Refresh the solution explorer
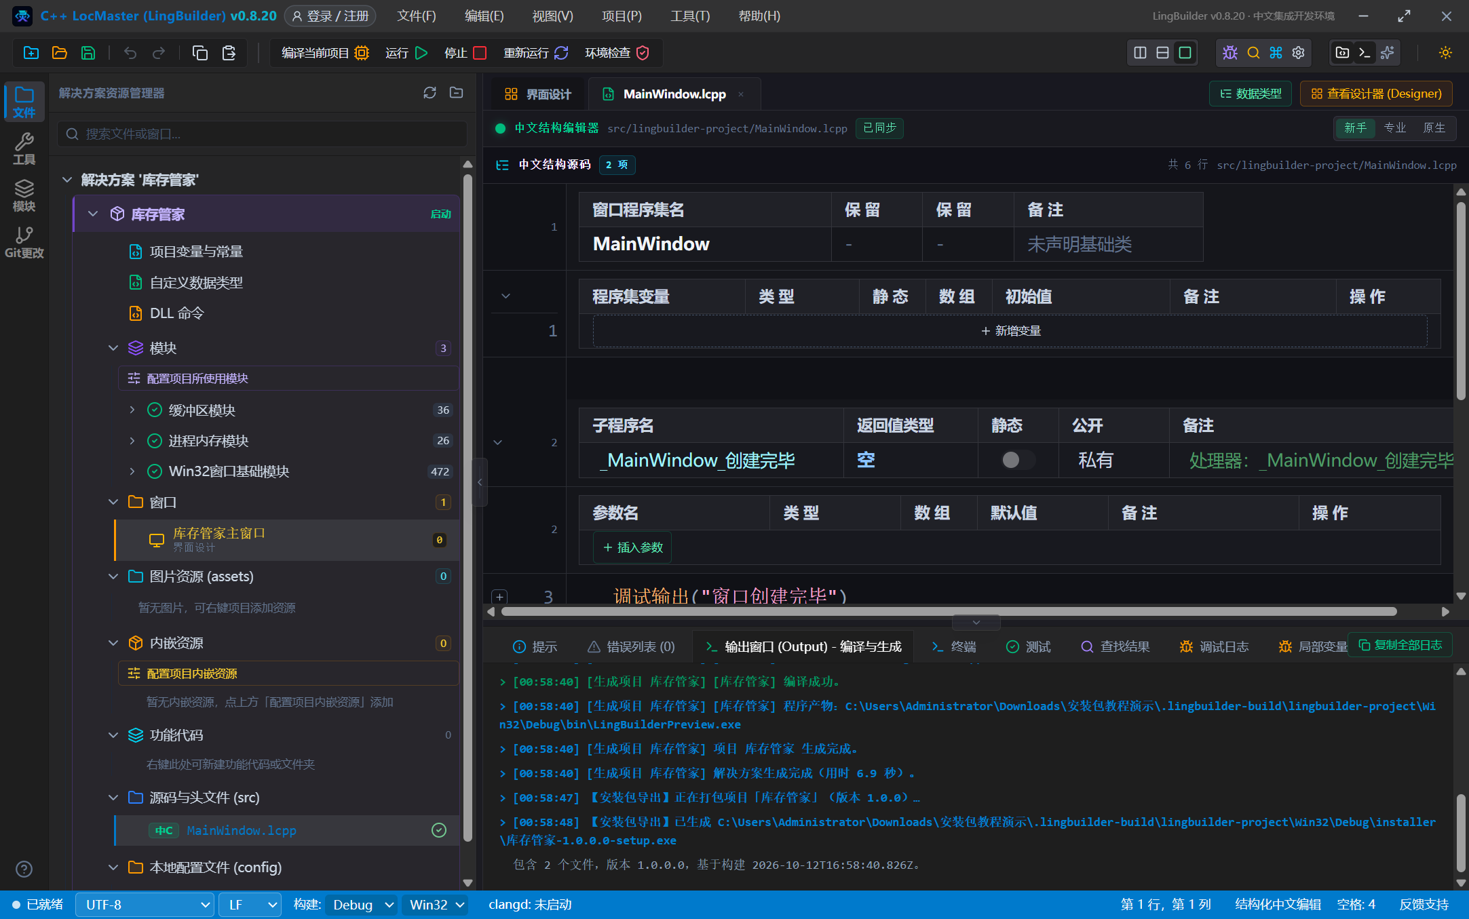 click(430, 93)
